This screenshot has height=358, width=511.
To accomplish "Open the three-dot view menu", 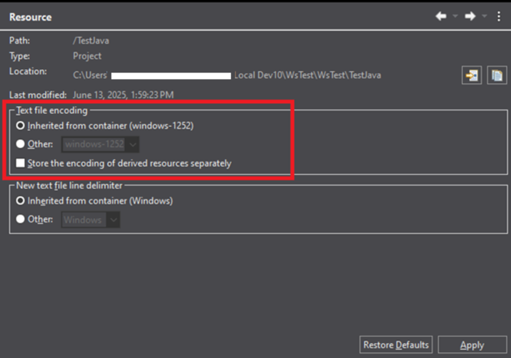I will point(498,17).
